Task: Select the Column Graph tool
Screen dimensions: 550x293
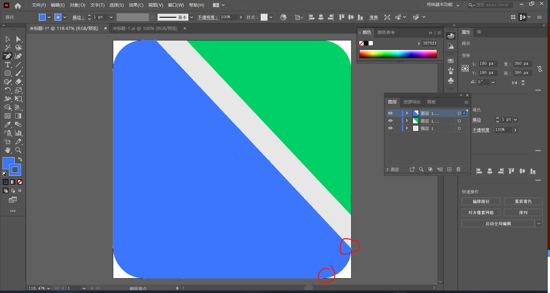Action: click(19, 133)
